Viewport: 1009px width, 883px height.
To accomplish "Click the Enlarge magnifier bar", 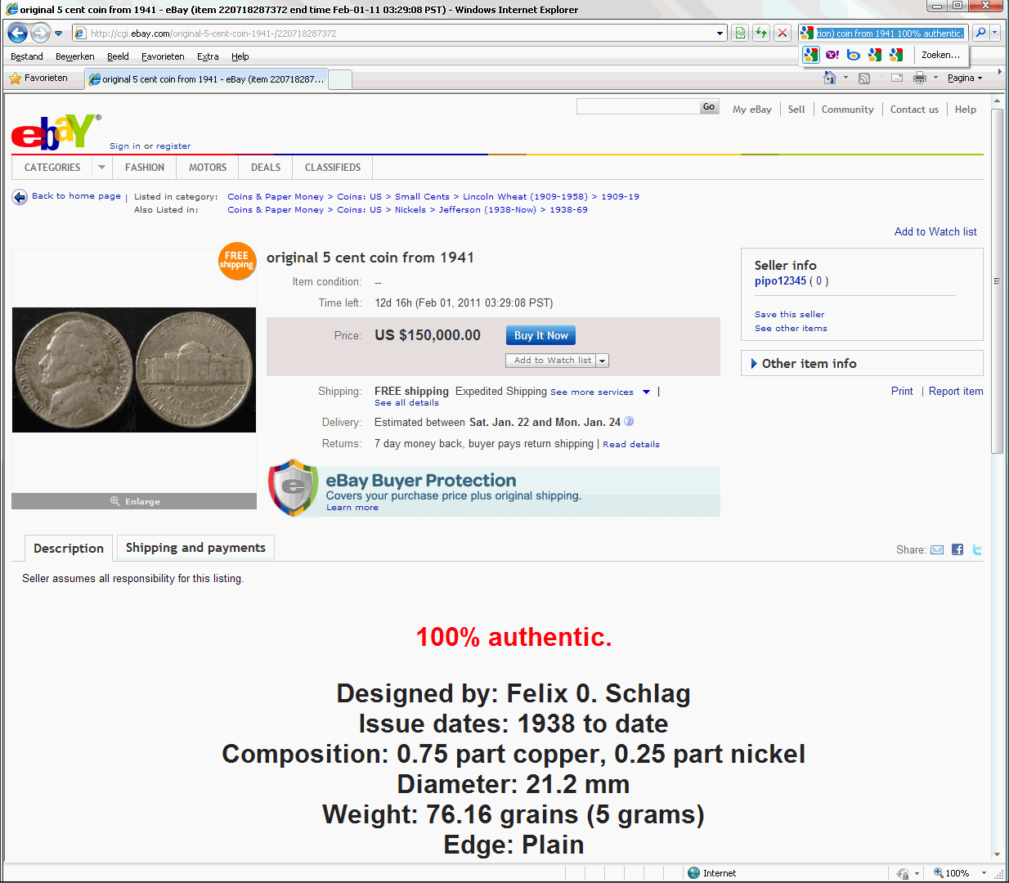I will pyautogui.click(x=134, y=501).
